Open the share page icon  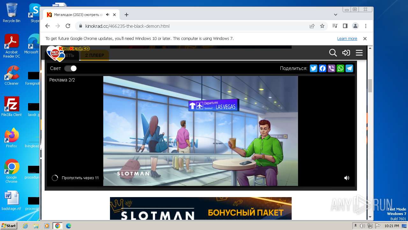[x=312, y=26]
